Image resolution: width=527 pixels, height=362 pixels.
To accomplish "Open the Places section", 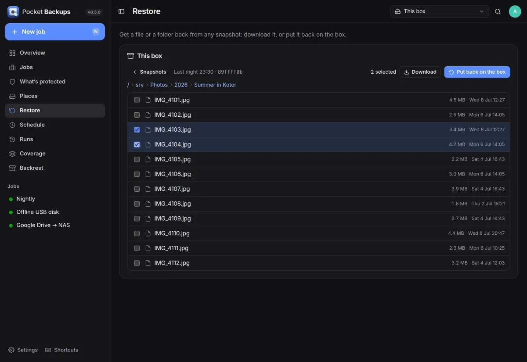I will pyautogui.click(x=55, y=96).
